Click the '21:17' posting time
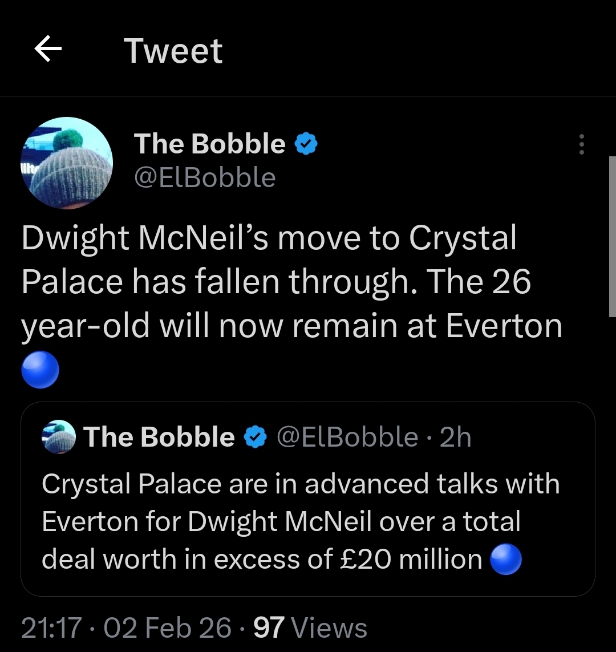Screen dimensions: 616x652 pyautogui.click(x=51, y=627)
